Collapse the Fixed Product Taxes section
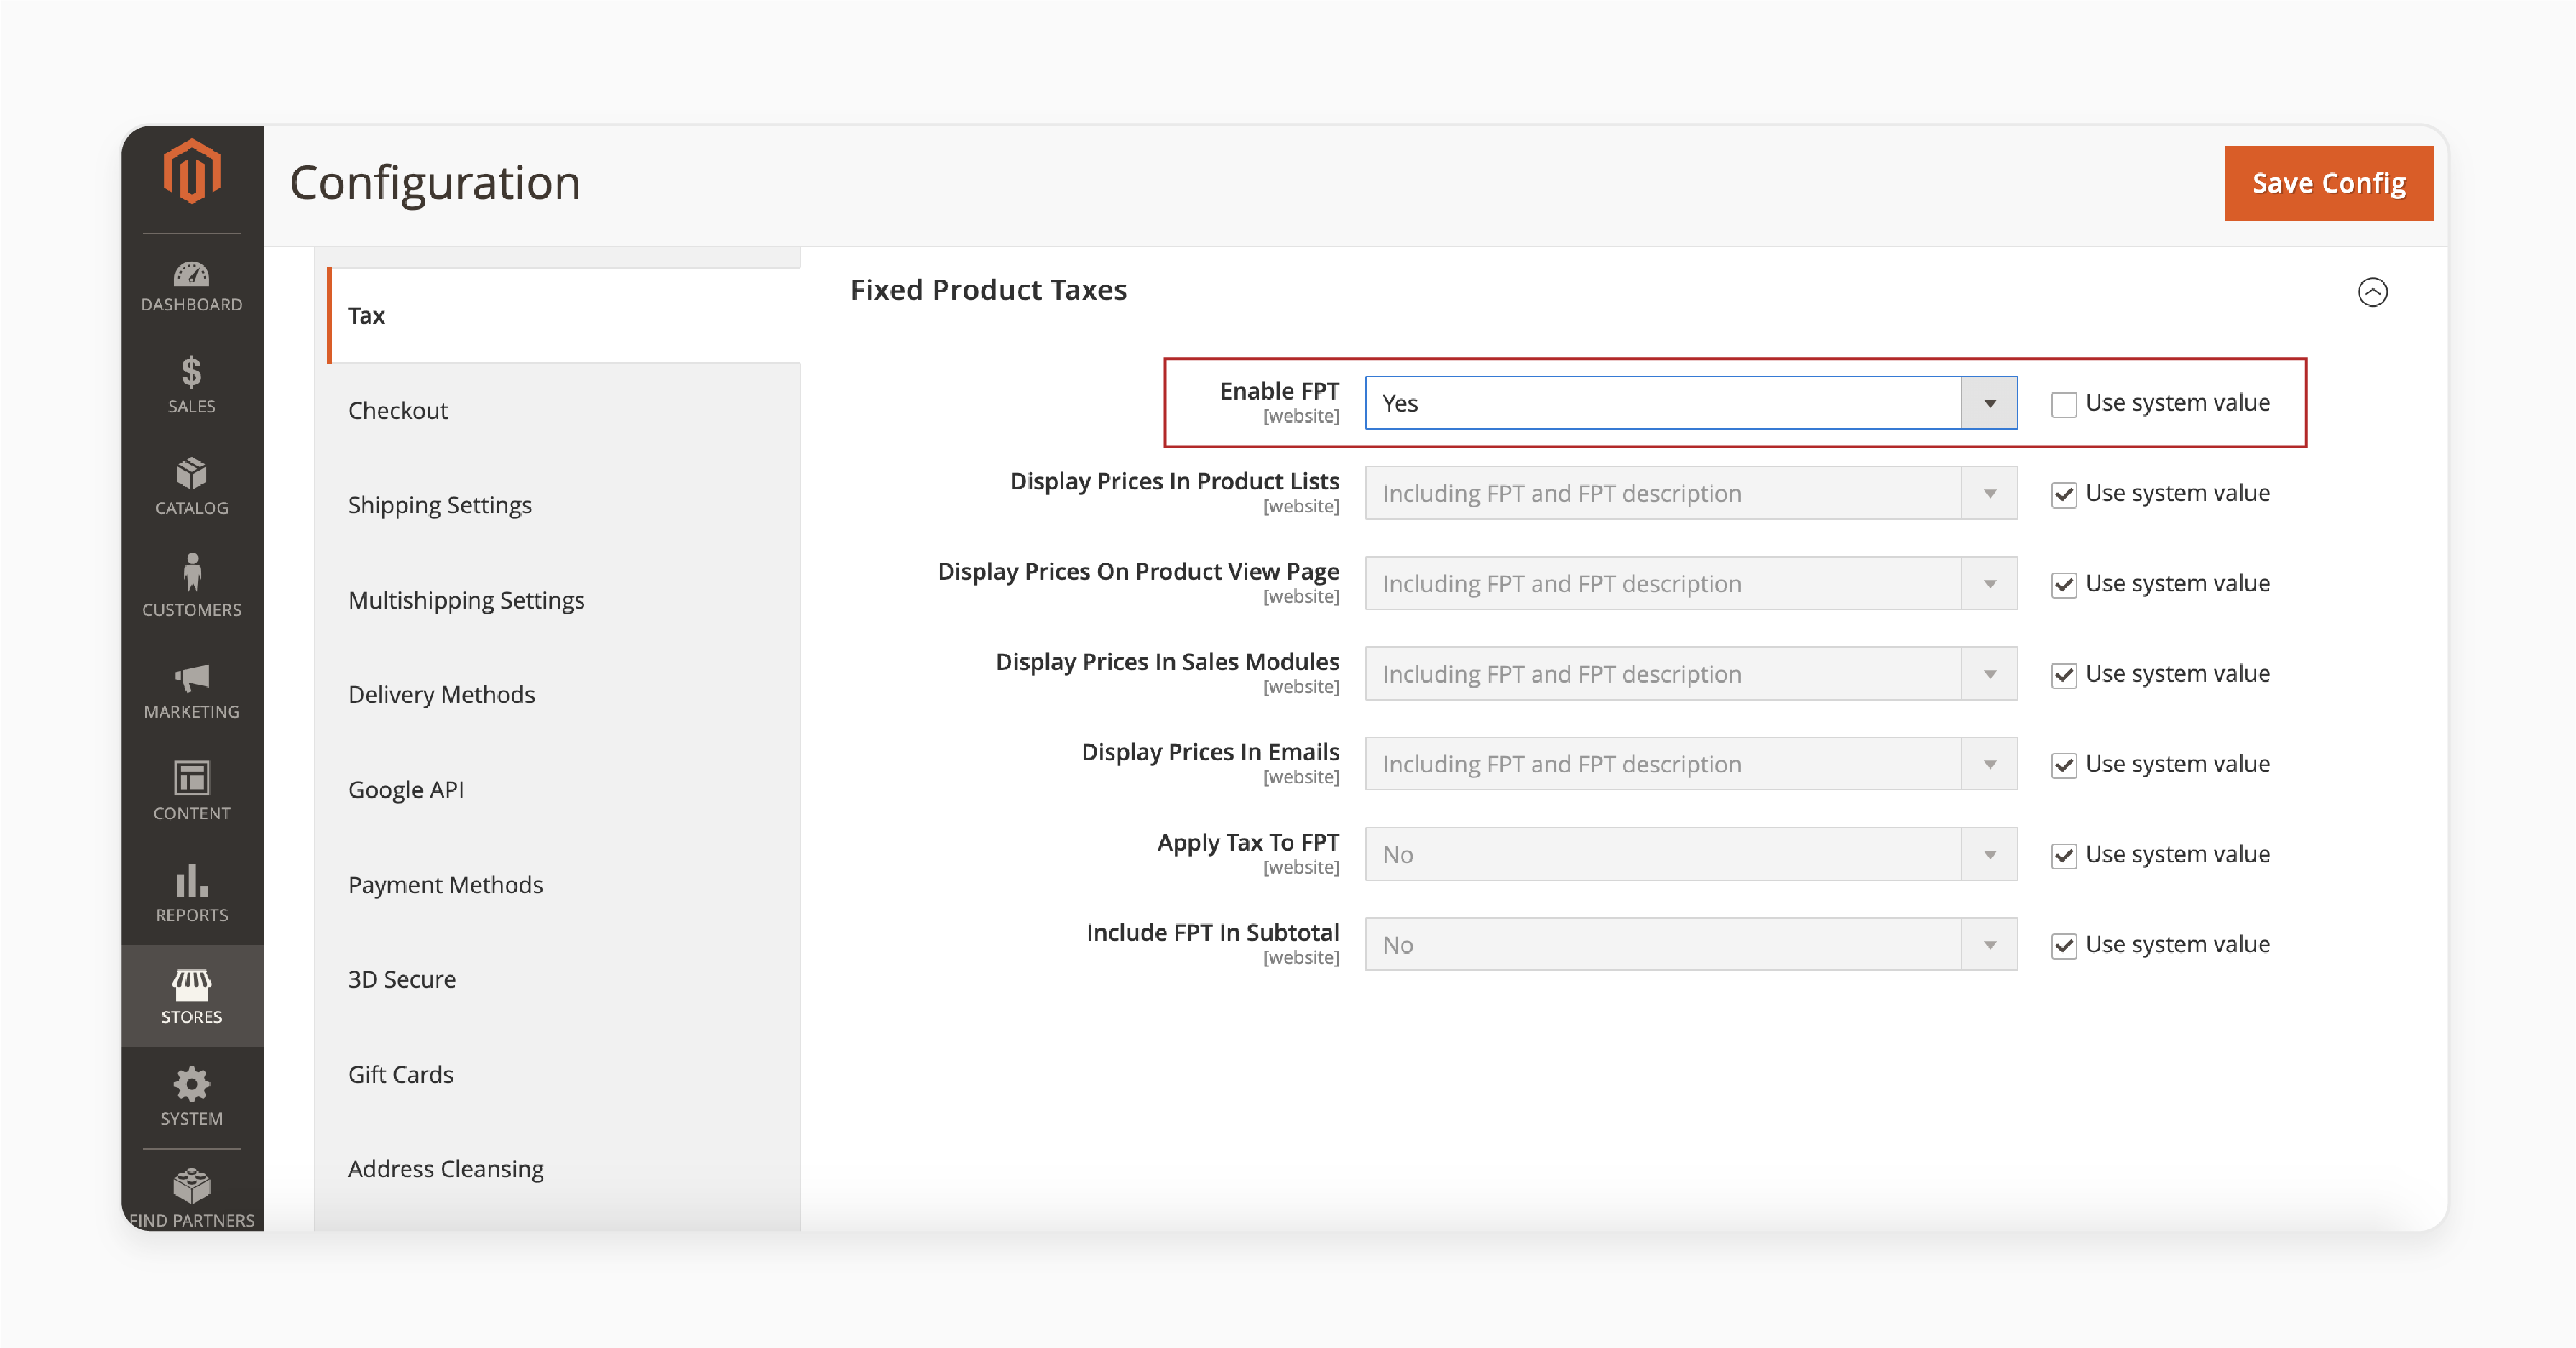The height and width of the screenshot is (1348, 2576). 2372,292
